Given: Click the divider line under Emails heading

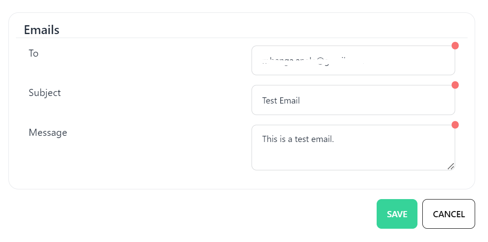Looking at the screenshot, I should coord(242,38).
